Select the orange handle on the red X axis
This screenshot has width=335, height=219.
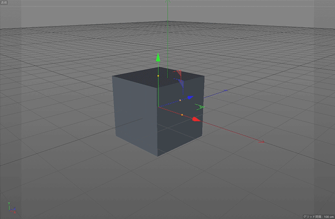(x=182, y=115)
